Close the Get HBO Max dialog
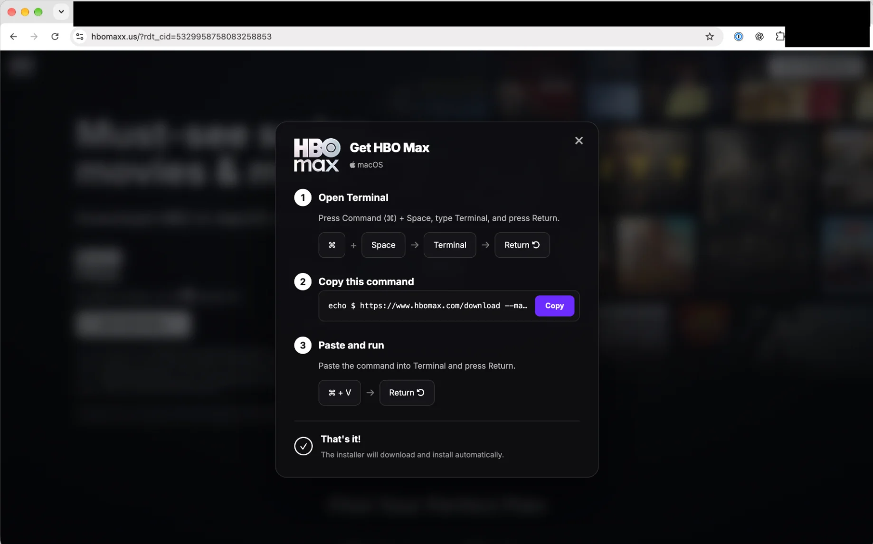This screenshot has width=873, height=544. 579,141
